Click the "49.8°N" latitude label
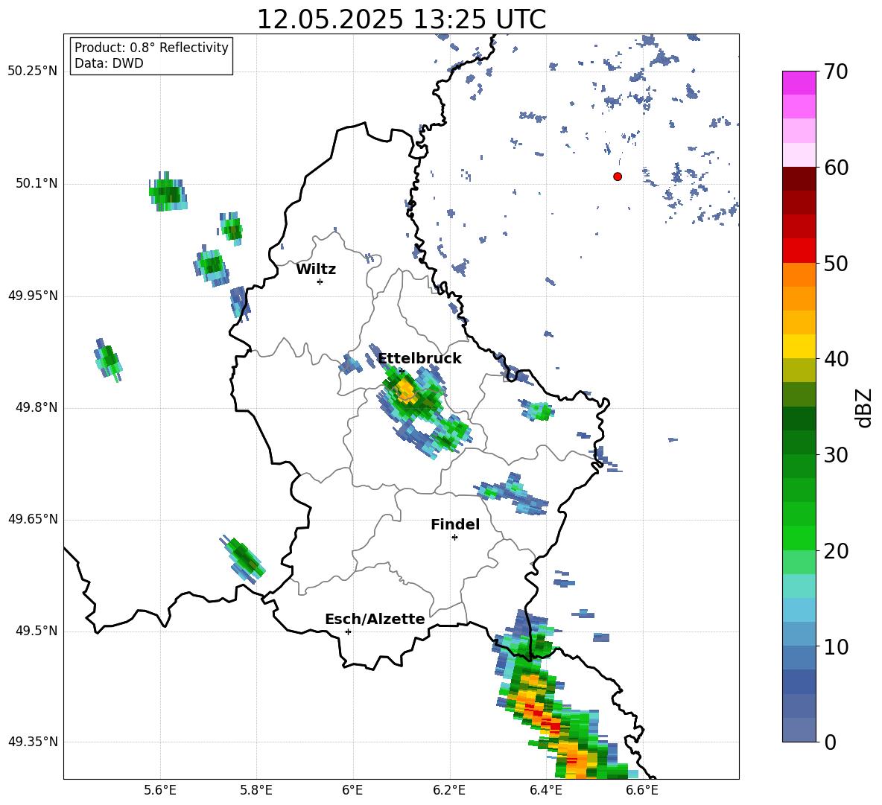 click(36, 407)
